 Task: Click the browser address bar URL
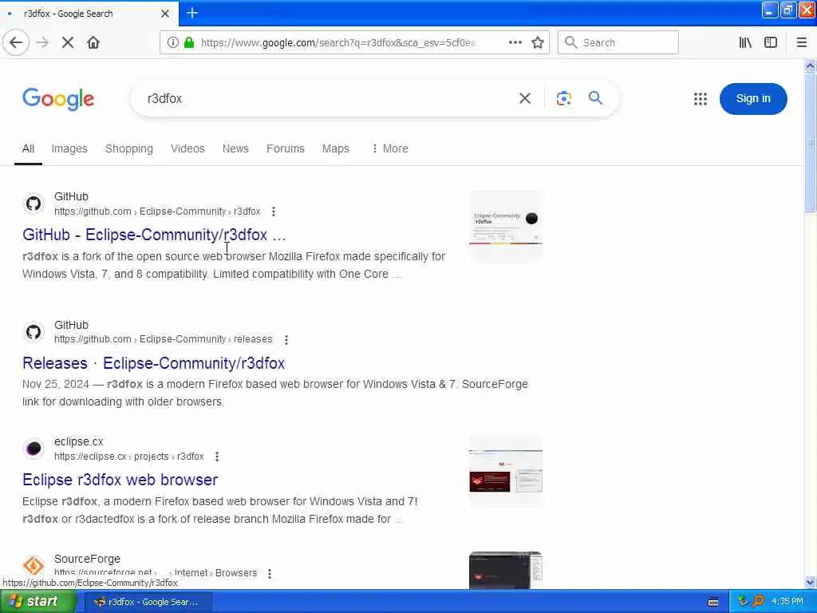click(338, 43)
